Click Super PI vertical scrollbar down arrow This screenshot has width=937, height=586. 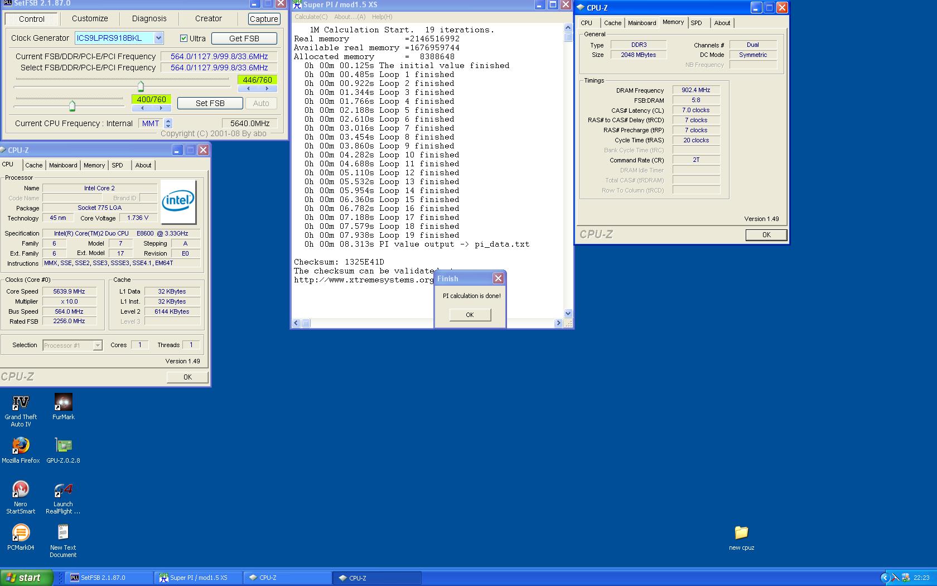point(568,314)
